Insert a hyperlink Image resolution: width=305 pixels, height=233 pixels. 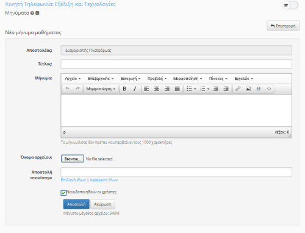(x=238, y=89)
